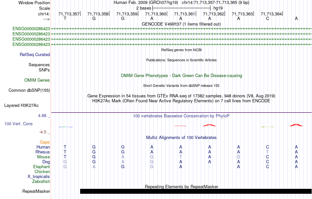Click the T base in reference sequence row

coord(65,19)
